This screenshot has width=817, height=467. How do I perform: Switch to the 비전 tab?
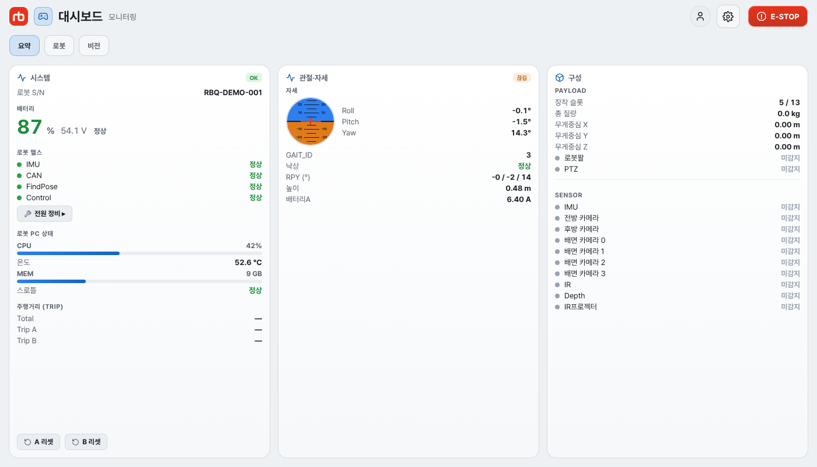[94, 46]
